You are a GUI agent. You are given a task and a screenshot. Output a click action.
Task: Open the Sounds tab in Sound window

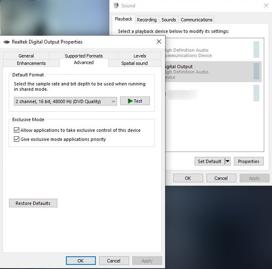pos(169,20)
